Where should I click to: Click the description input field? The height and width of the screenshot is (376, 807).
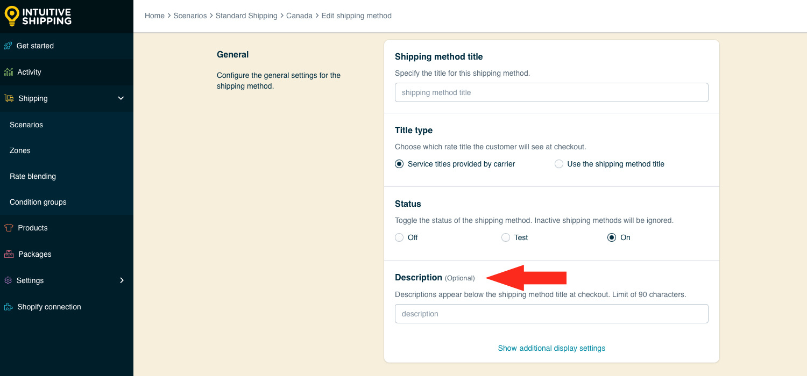pyautogui.click(x=551, y=314)
